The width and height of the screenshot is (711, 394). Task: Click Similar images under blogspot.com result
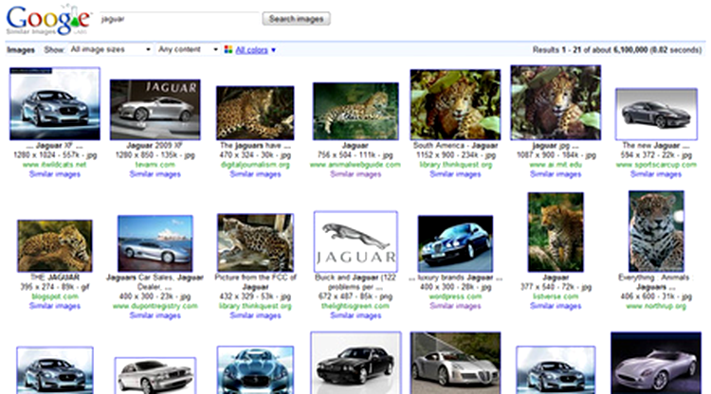point(55,306)
